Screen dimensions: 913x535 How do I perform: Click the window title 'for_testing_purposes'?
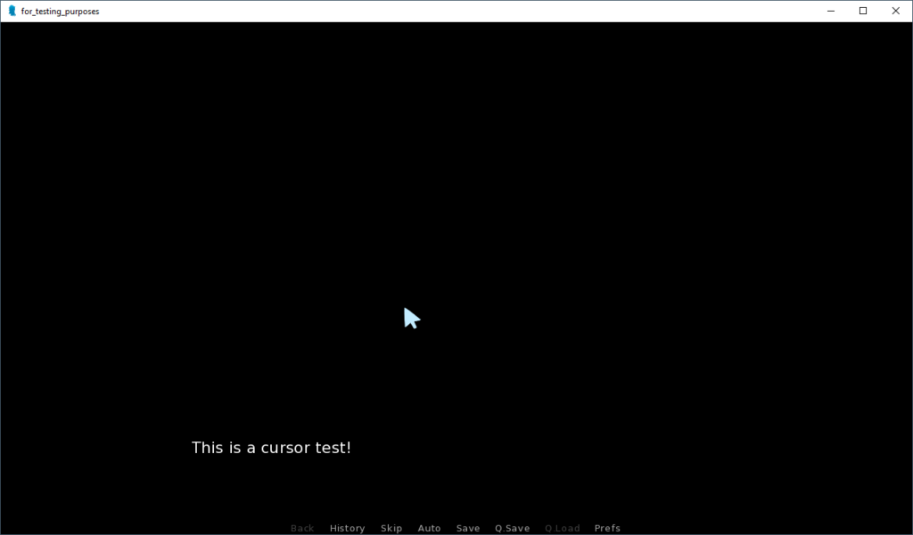[x=60, y=11]
